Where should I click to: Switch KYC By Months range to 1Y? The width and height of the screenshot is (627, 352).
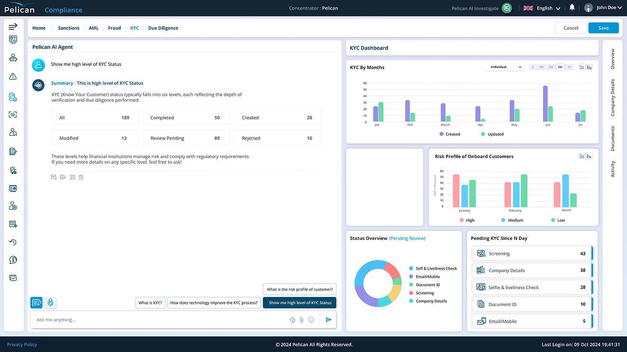click(x=569, y=67)
